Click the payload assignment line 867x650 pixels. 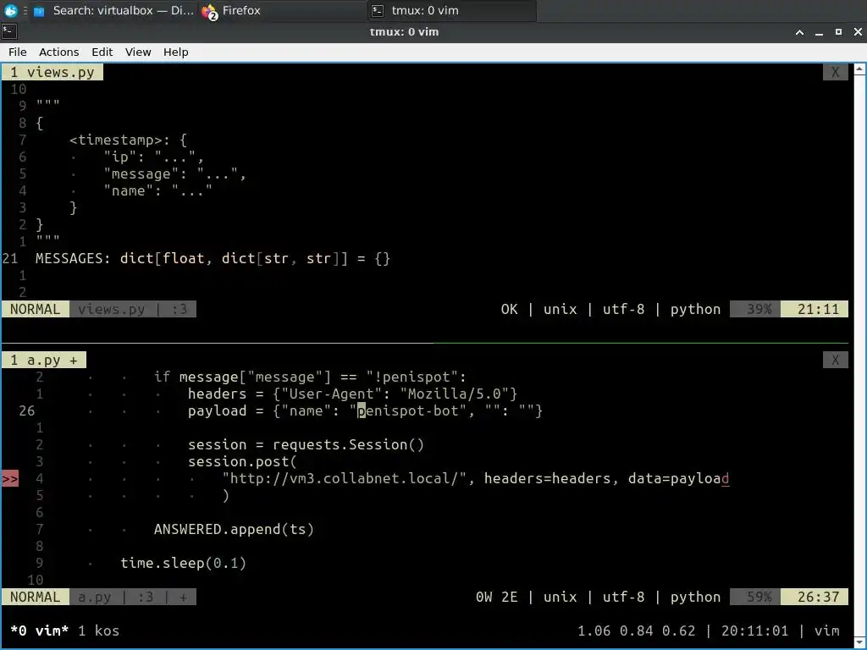(365, 411)
